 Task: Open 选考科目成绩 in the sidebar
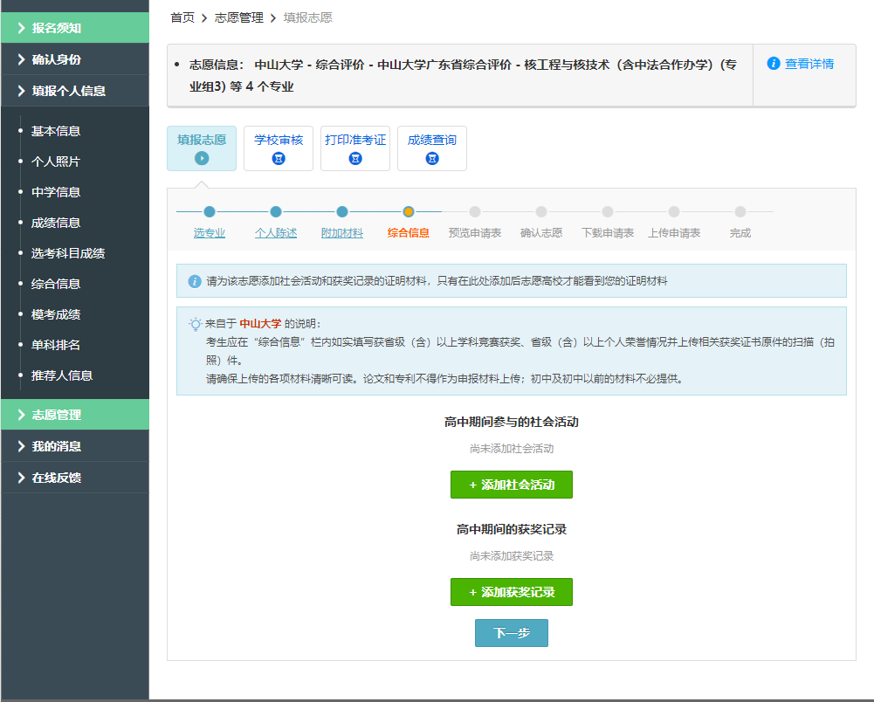pos(68,253)
